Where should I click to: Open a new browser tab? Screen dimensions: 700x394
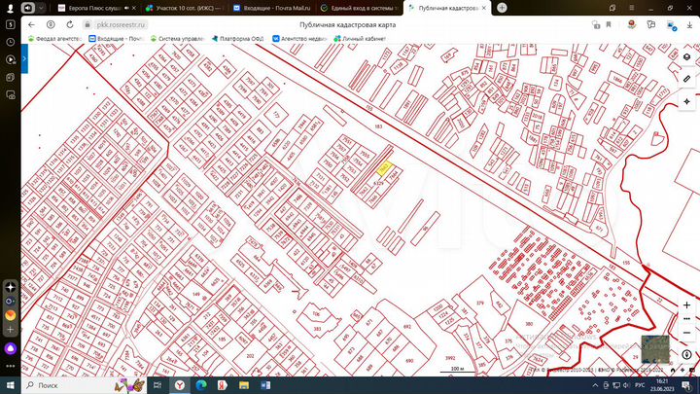click(x=502, y=7)
